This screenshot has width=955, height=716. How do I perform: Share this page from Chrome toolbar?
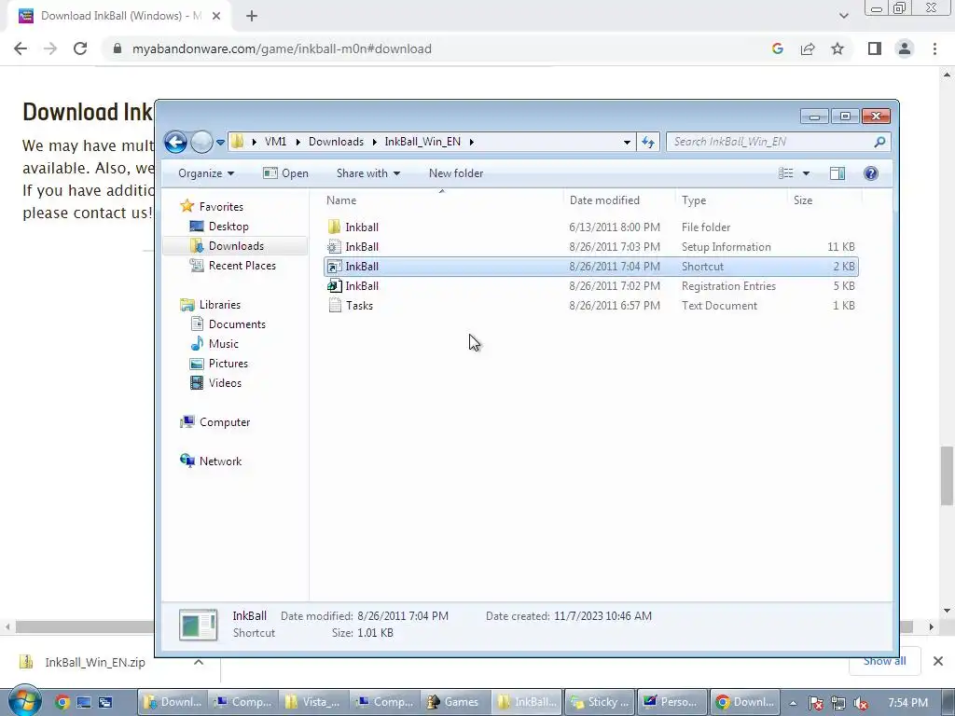808,48
